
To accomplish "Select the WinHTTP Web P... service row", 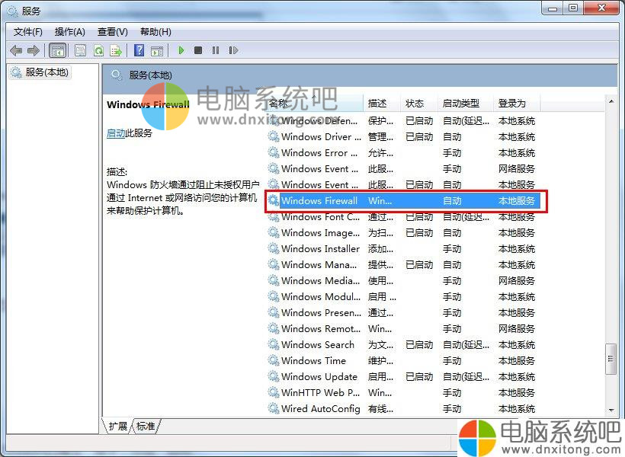I will tap(403, 392).
